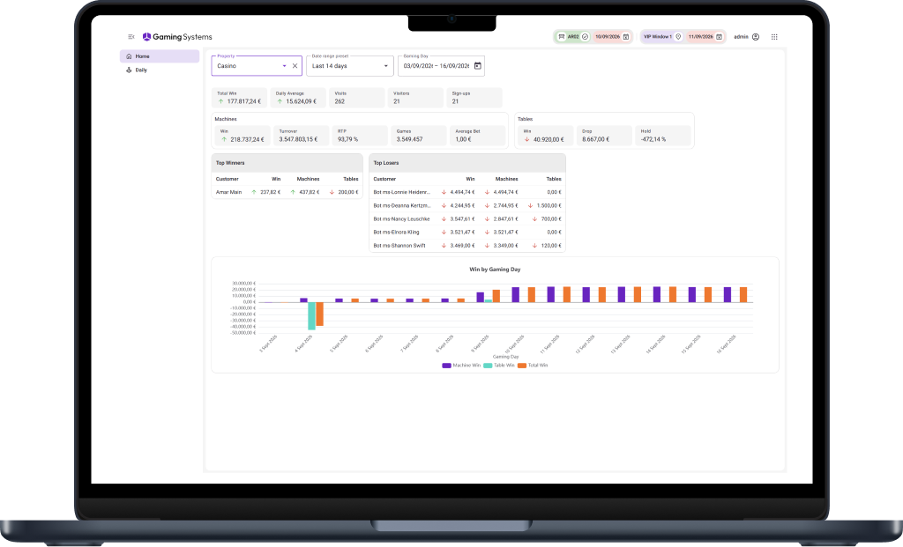Click the Tables Drop value 8.667,00 €
903x547 pixels.
pyautogui.click(x=595, y=140)
